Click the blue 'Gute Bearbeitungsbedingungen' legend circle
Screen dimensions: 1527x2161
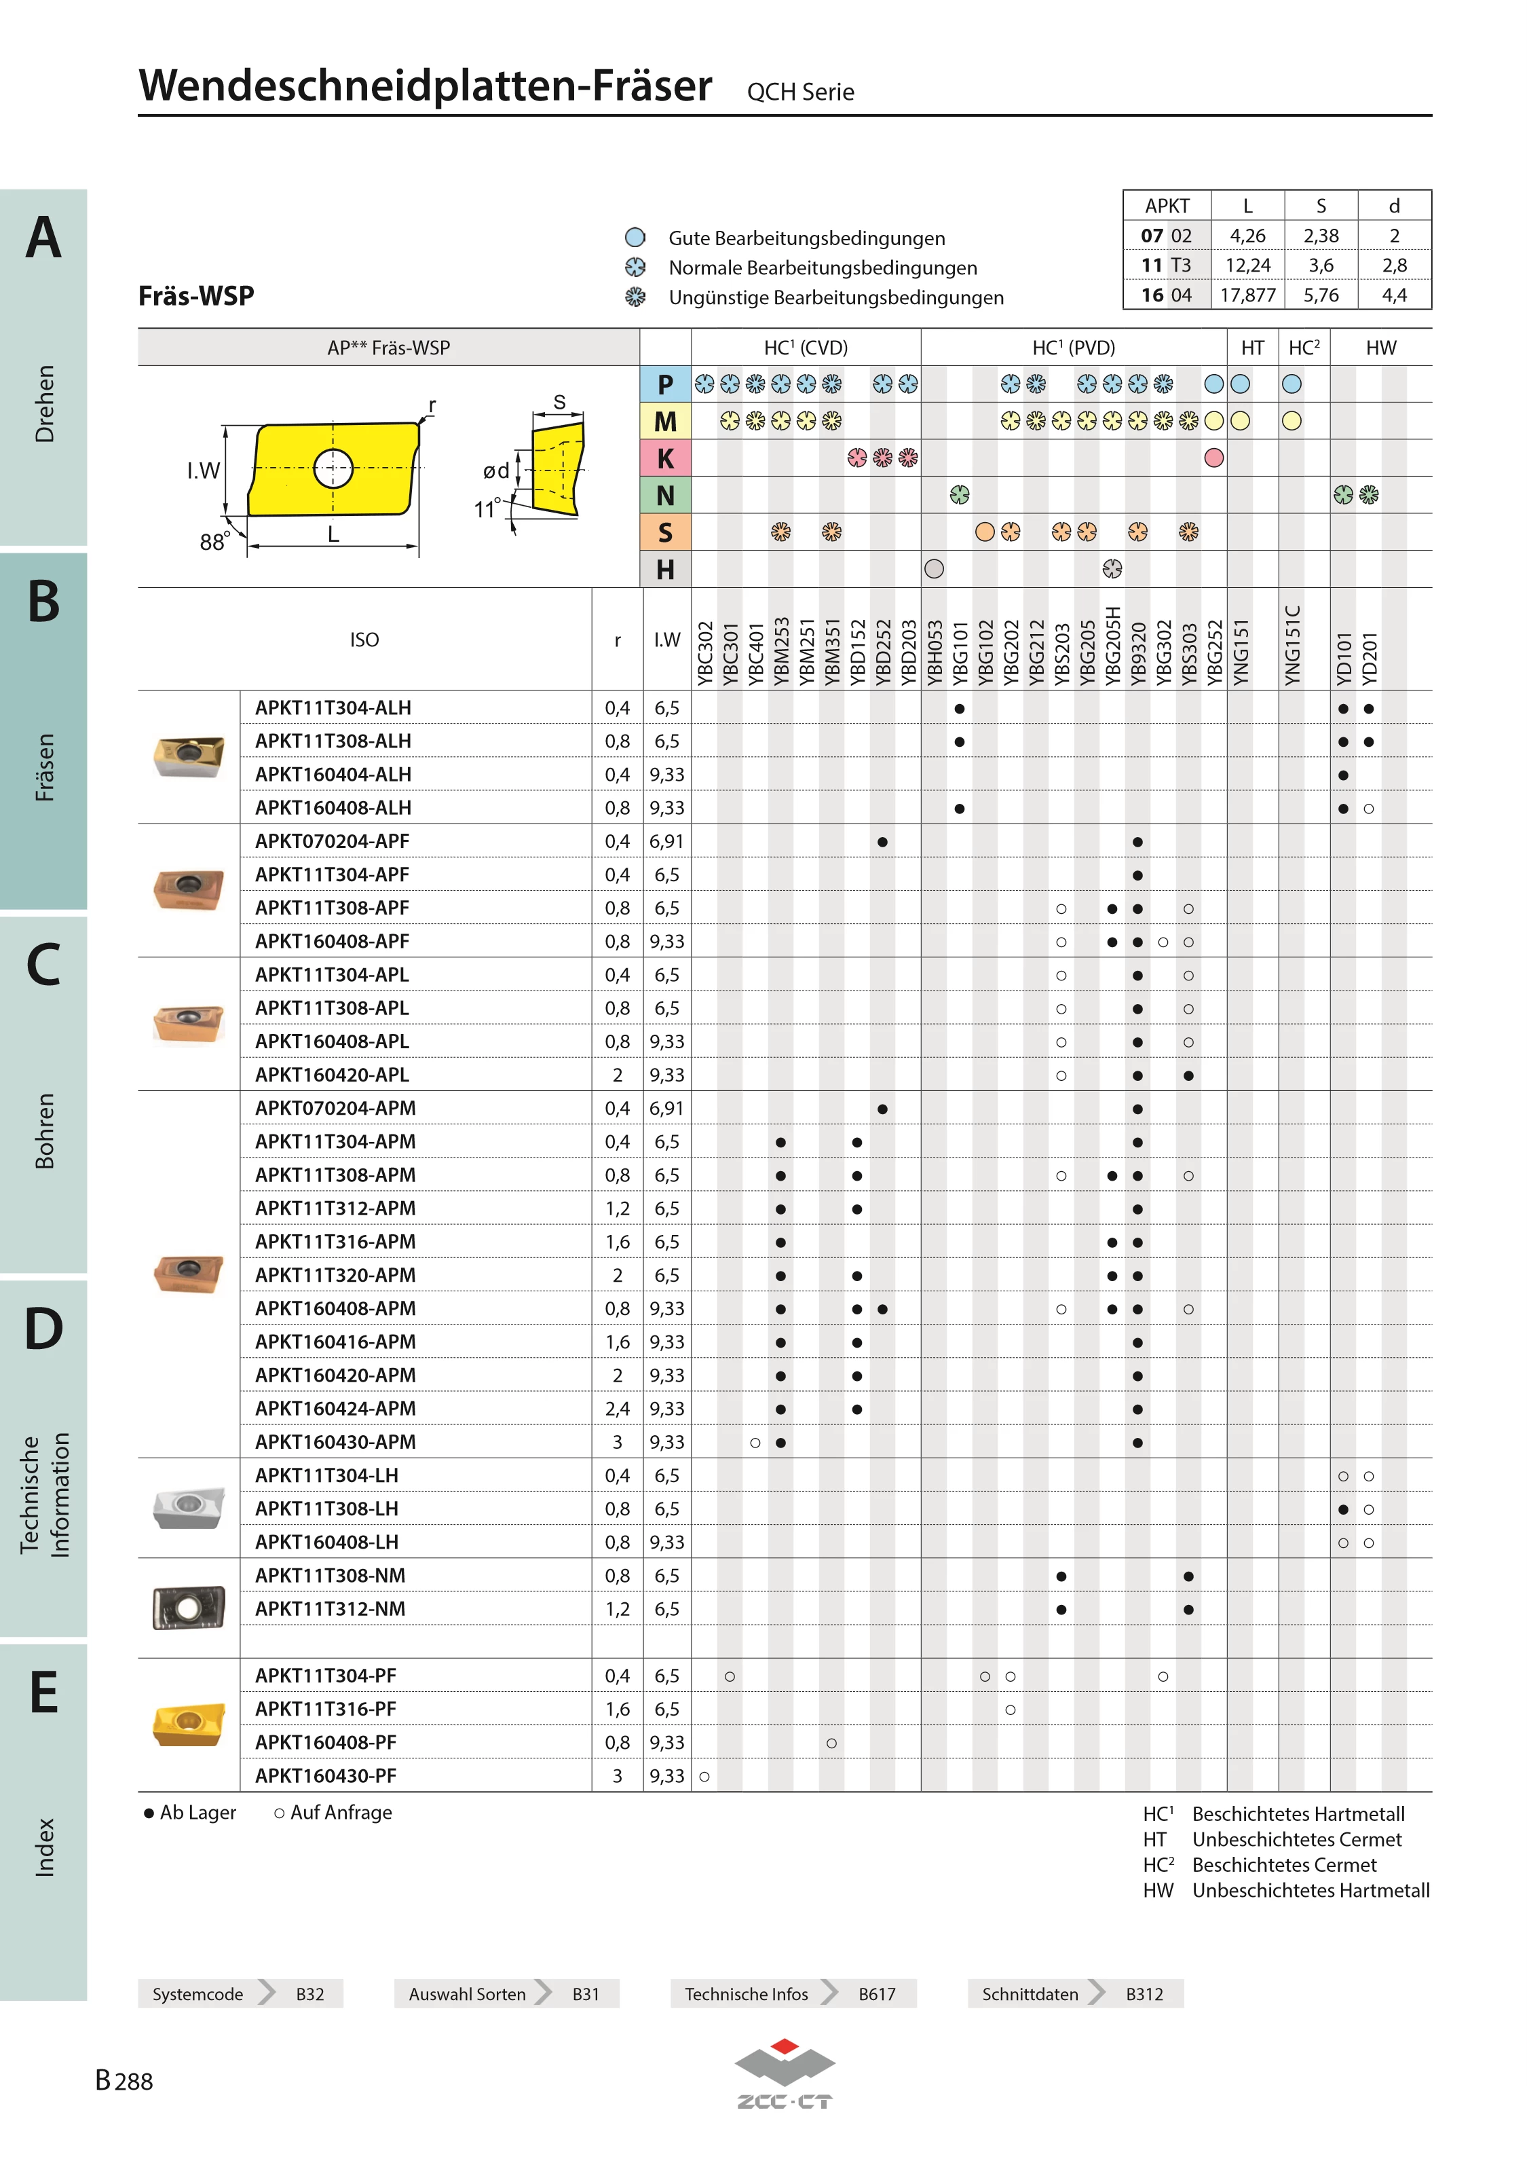[x=635, y=237]
